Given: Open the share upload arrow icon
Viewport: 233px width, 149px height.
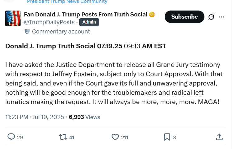Looking at the screenshot, I should 219,137.
